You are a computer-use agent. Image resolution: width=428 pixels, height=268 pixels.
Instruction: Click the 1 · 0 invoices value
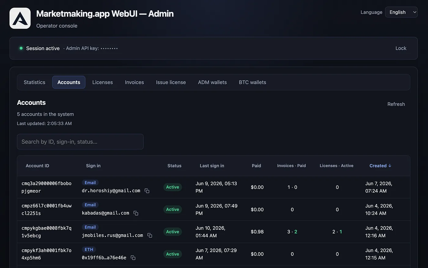click(292, 187)
